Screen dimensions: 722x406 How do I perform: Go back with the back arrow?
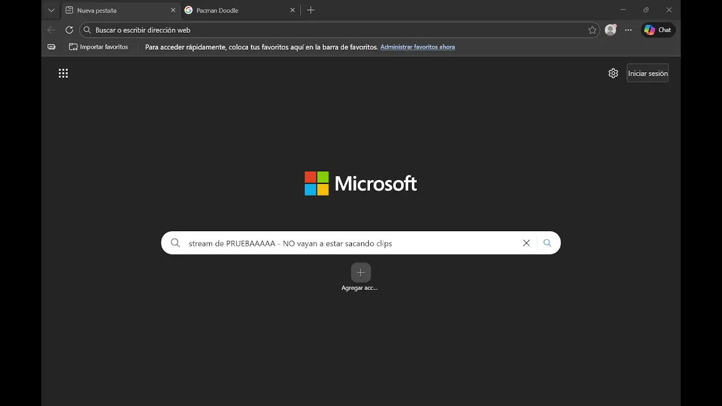(51, 30)
